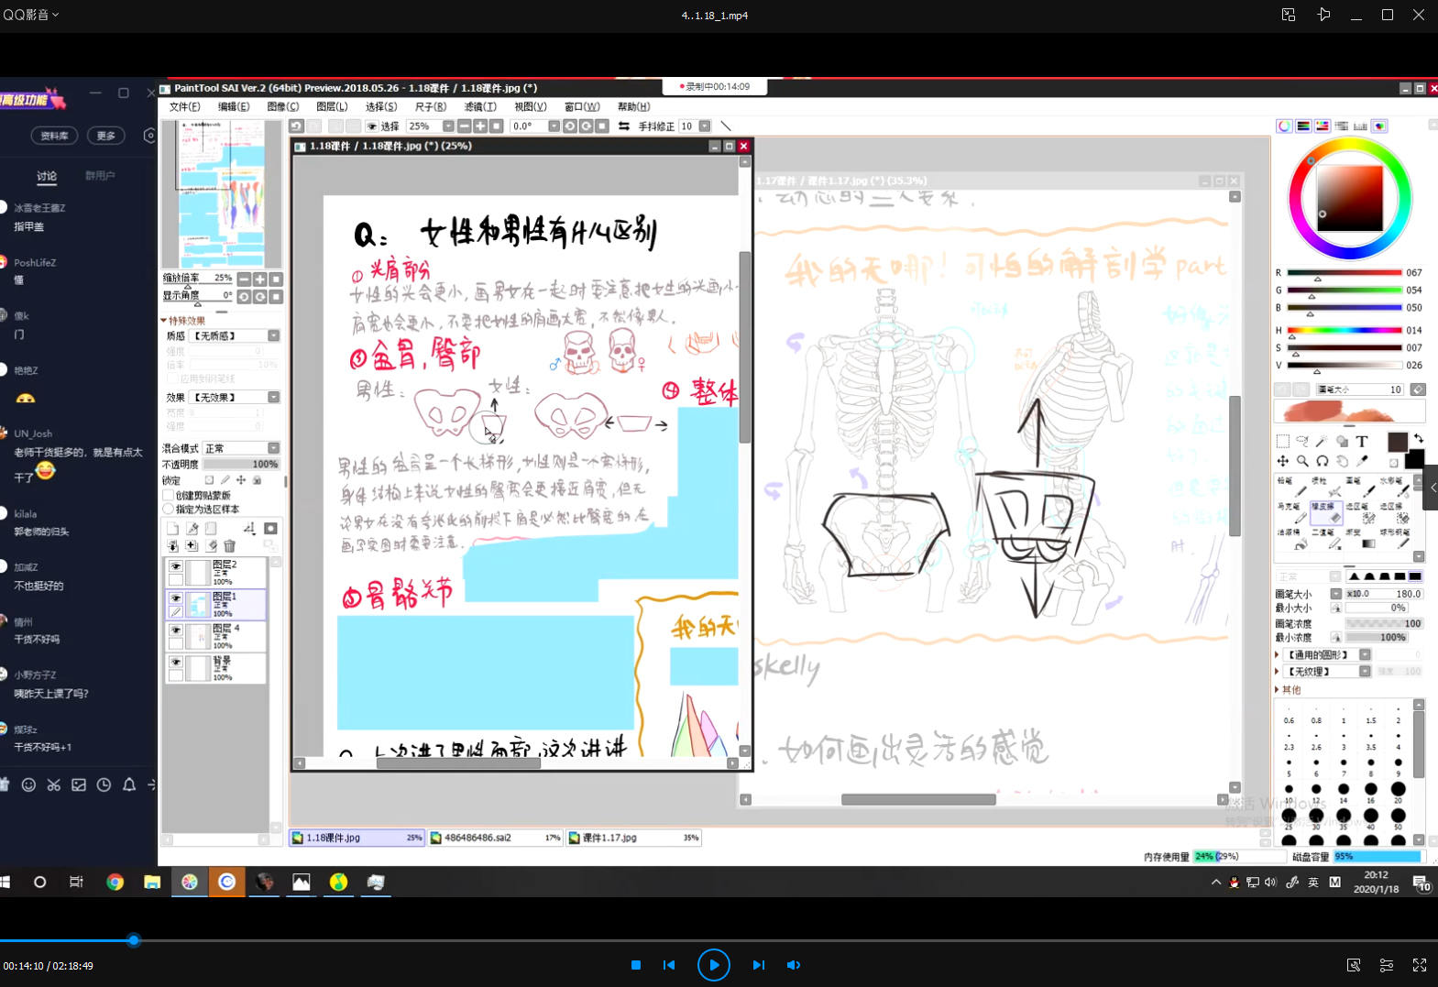Click the 资料库 button in chat panel

click(54, 136)
